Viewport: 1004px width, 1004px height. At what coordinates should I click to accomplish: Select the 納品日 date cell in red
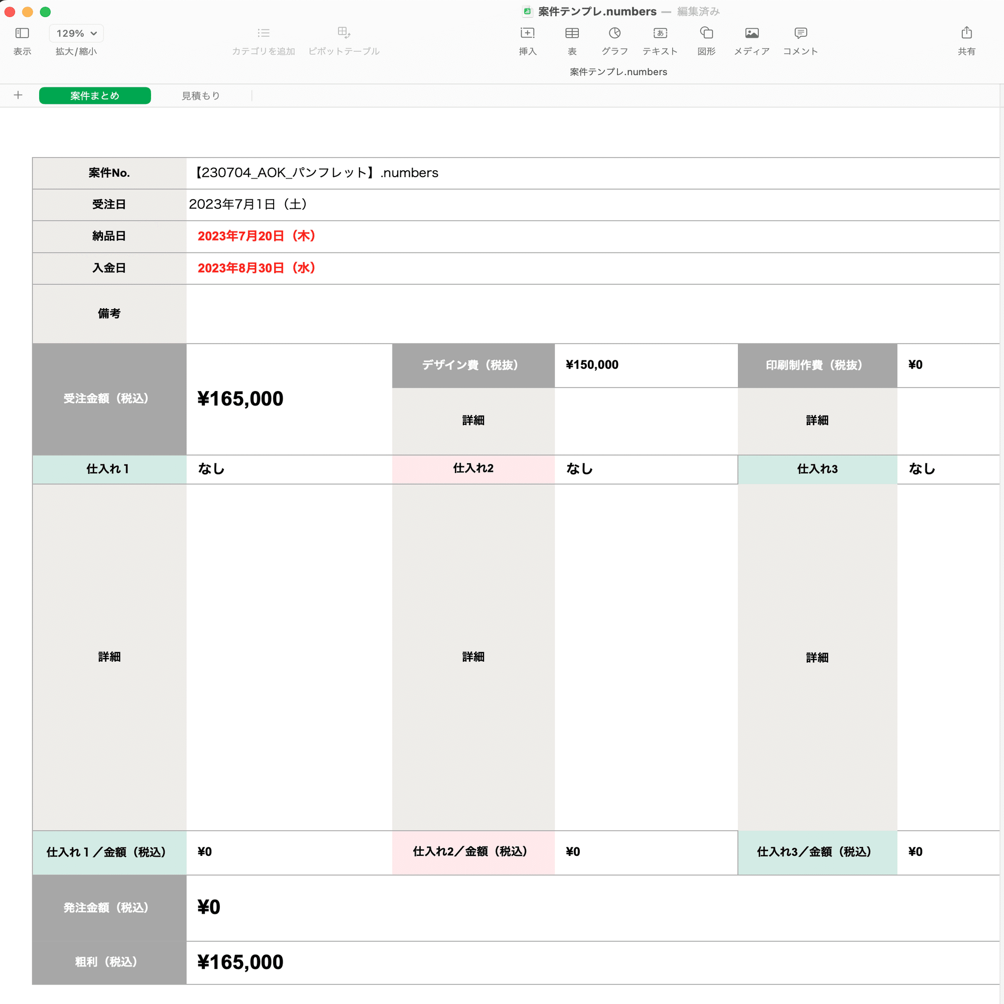[x=256, y=236]
